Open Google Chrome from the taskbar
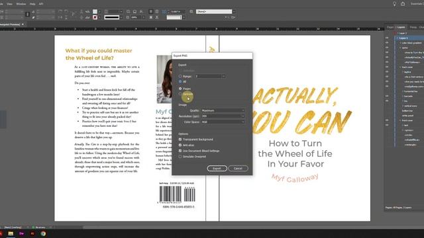424x238 pixels. (43, 233)
